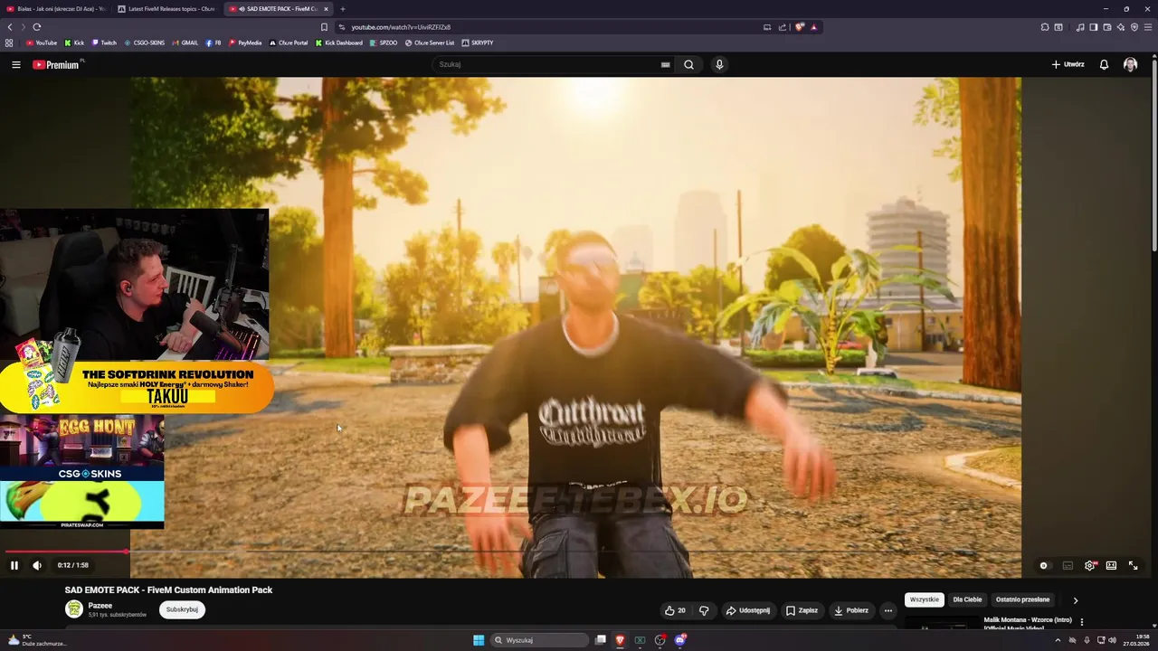
Task: Reload the current page
Action: point(37,27)
